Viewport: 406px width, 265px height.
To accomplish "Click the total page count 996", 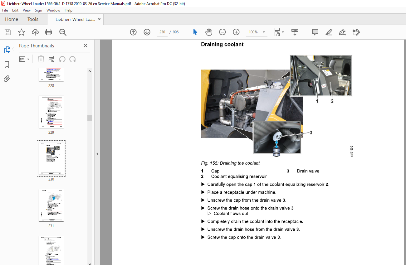I will click(176, 32).
